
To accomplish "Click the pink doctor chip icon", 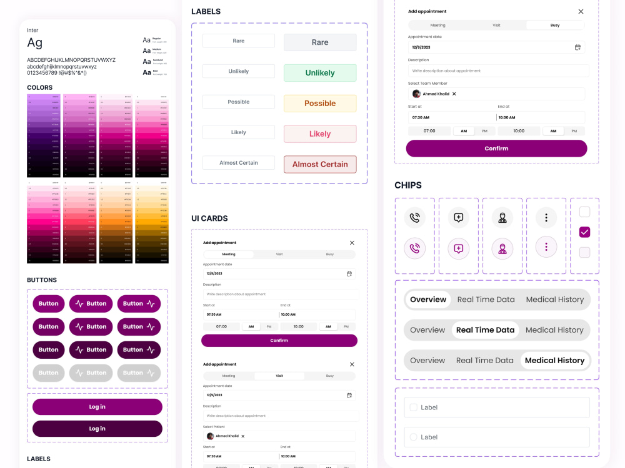I will pyautogui.click(x=502, y=248).
